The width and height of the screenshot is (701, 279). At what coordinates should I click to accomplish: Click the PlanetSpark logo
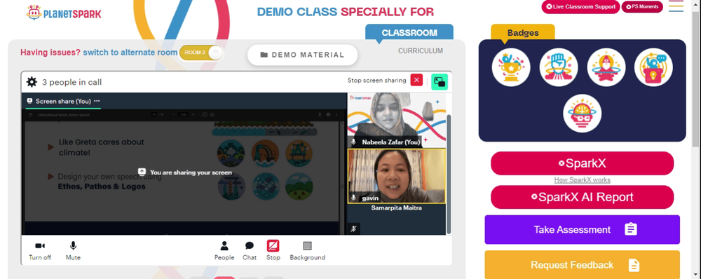click(64, 13)
